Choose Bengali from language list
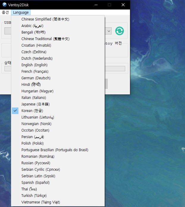This screenshot has height=207, width=185. tap(58, 32)
